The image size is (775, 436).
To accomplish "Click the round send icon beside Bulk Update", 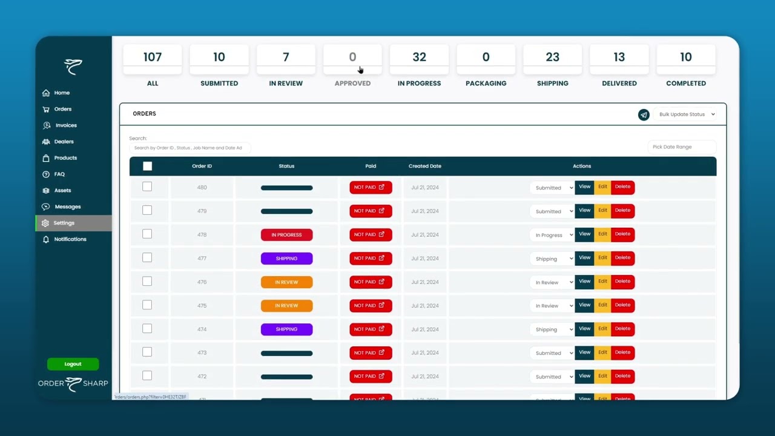I will tap(644, 114).
